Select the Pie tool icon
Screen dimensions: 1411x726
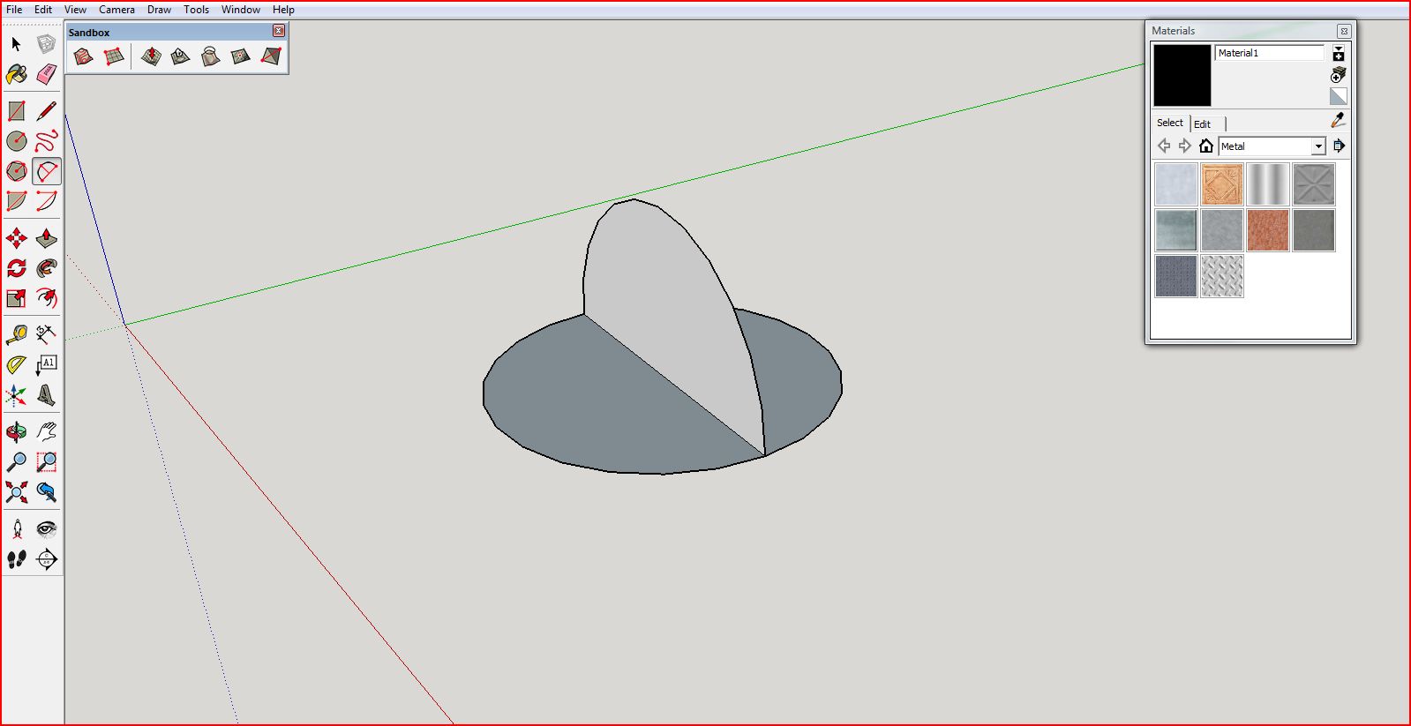click(16, 201)
